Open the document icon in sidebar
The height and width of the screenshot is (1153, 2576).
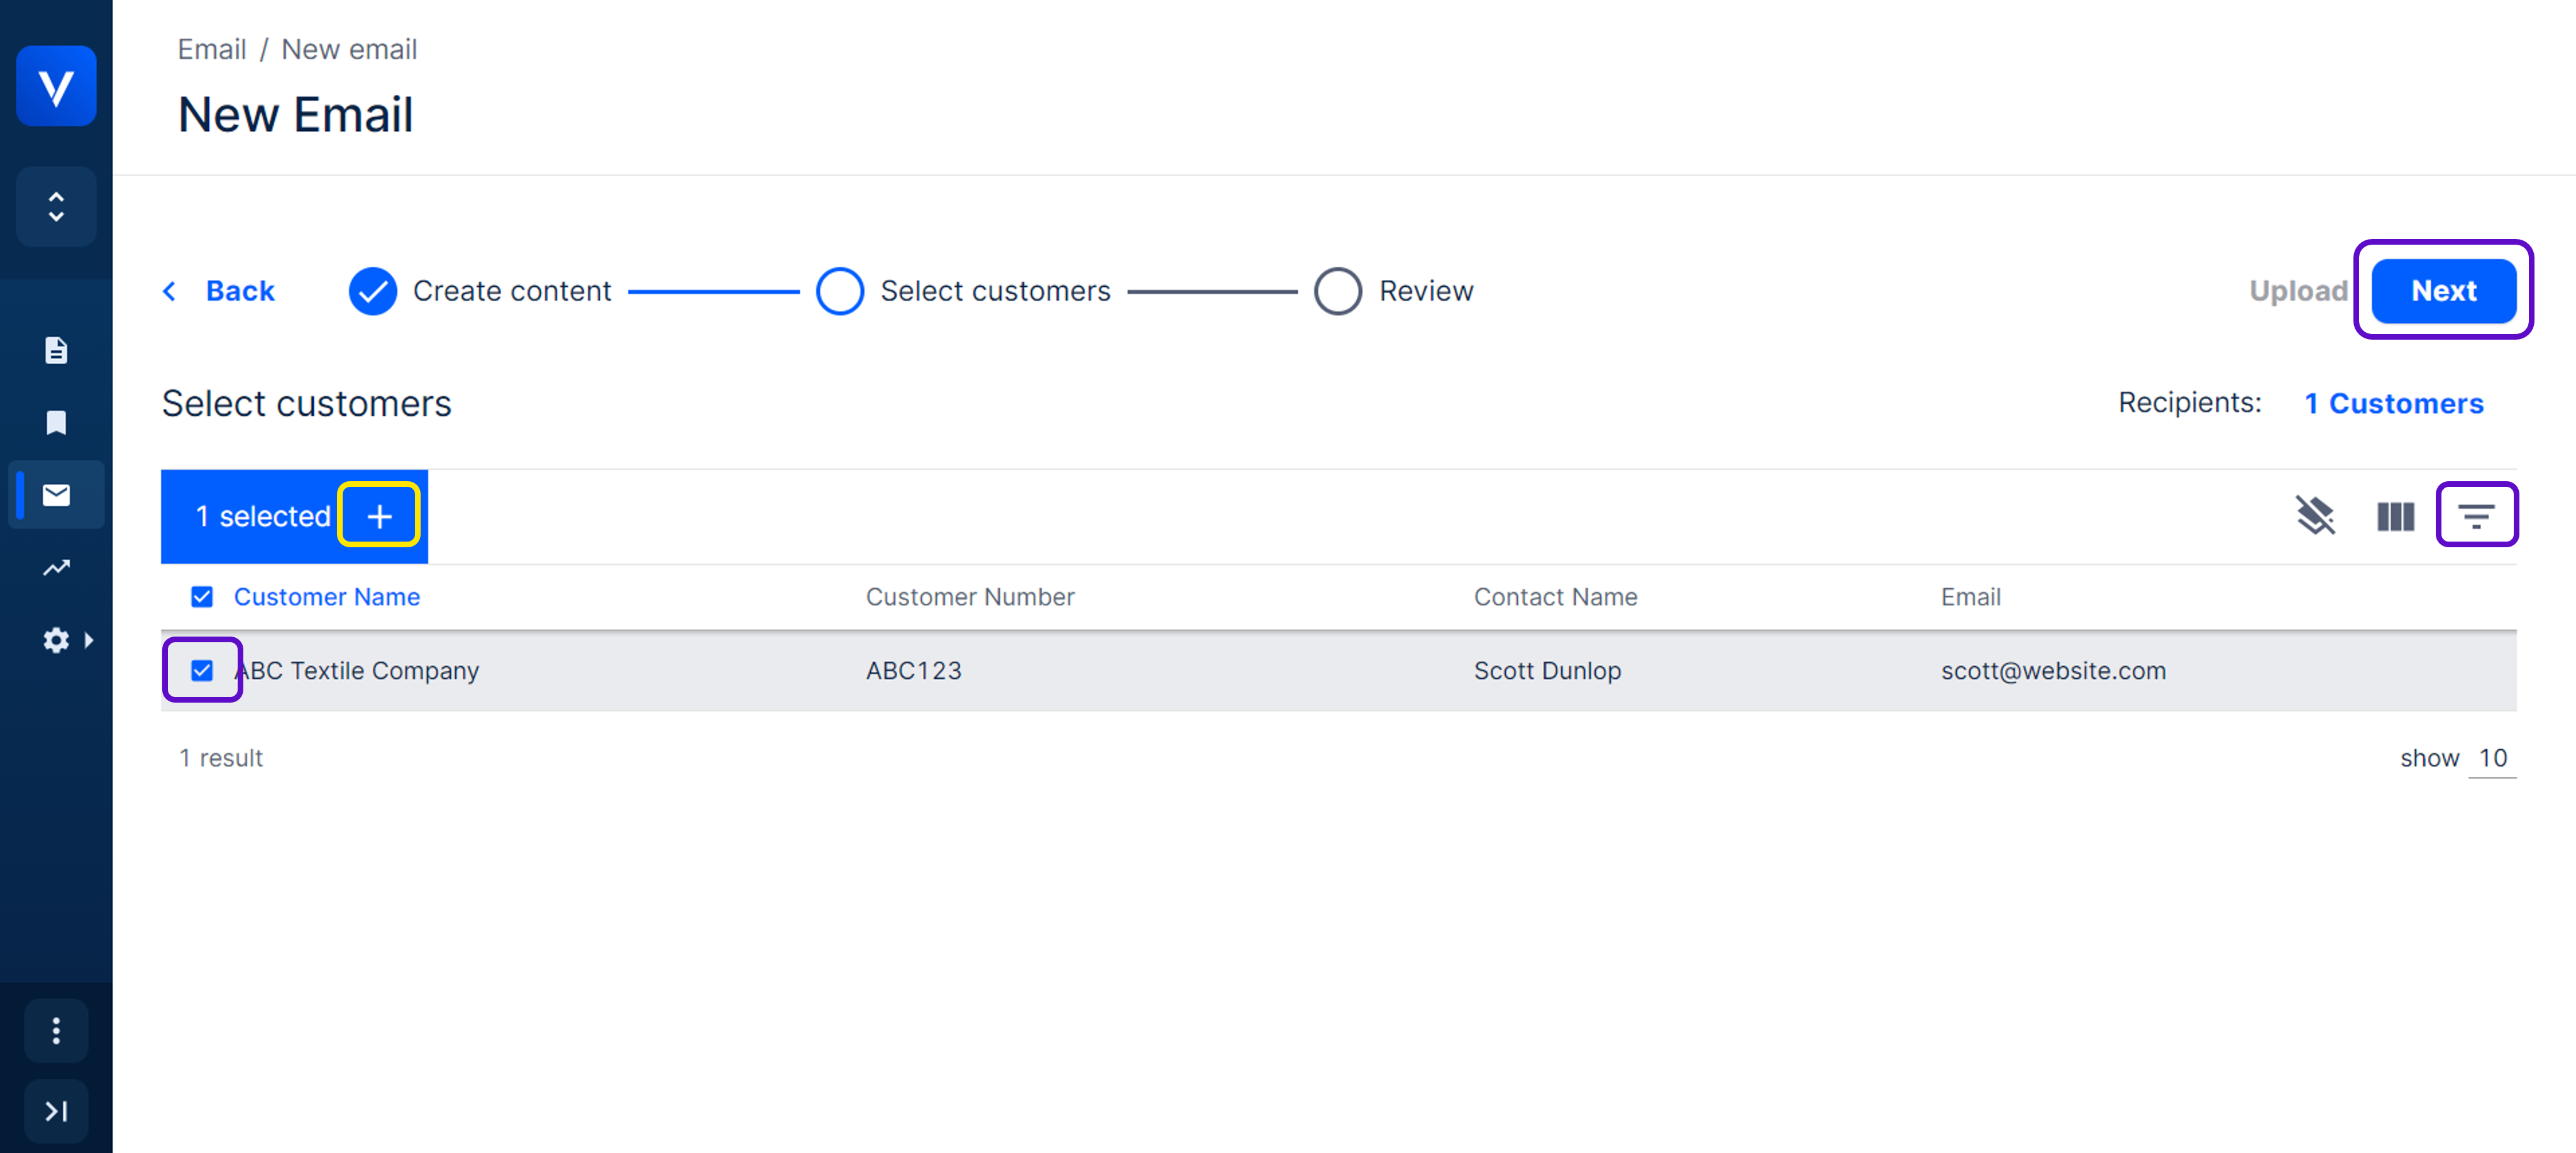pos(56,350)
